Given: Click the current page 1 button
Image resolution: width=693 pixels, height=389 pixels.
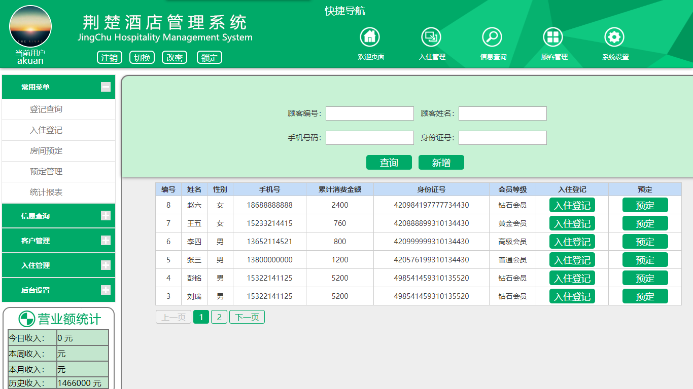Looking at the screenshot, I should (x=201, y=317).
